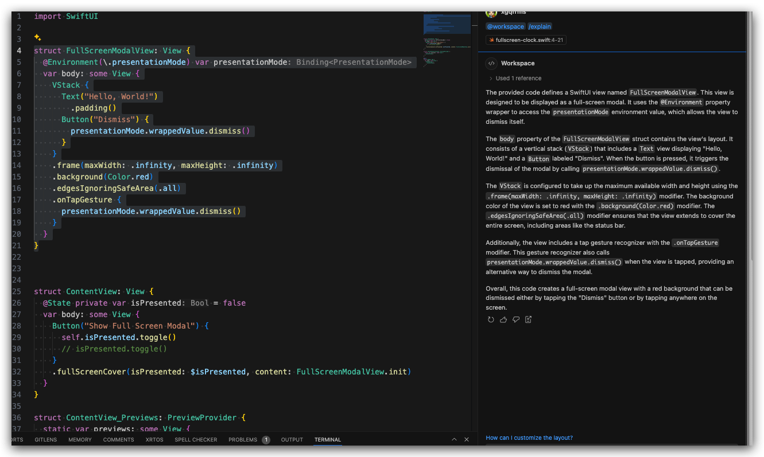Click the Button("Show Full Screen Modal") line
This screenshot has height=457, width=764.
(130, 326)
